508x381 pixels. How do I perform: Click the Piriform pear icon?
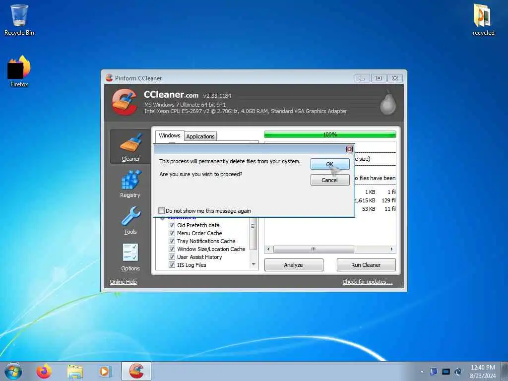(387, 103)
